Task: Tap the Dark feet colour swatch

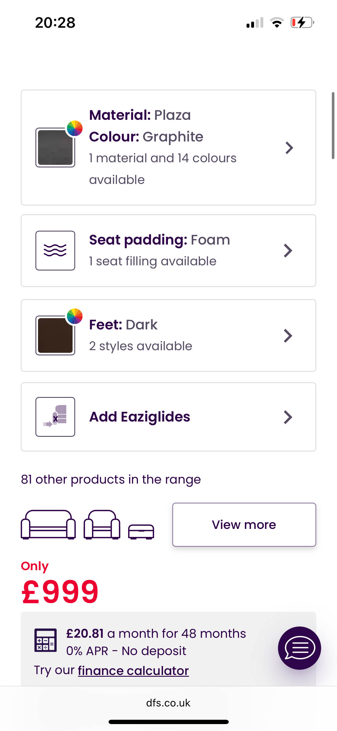Action: click(x=55, y=335)
